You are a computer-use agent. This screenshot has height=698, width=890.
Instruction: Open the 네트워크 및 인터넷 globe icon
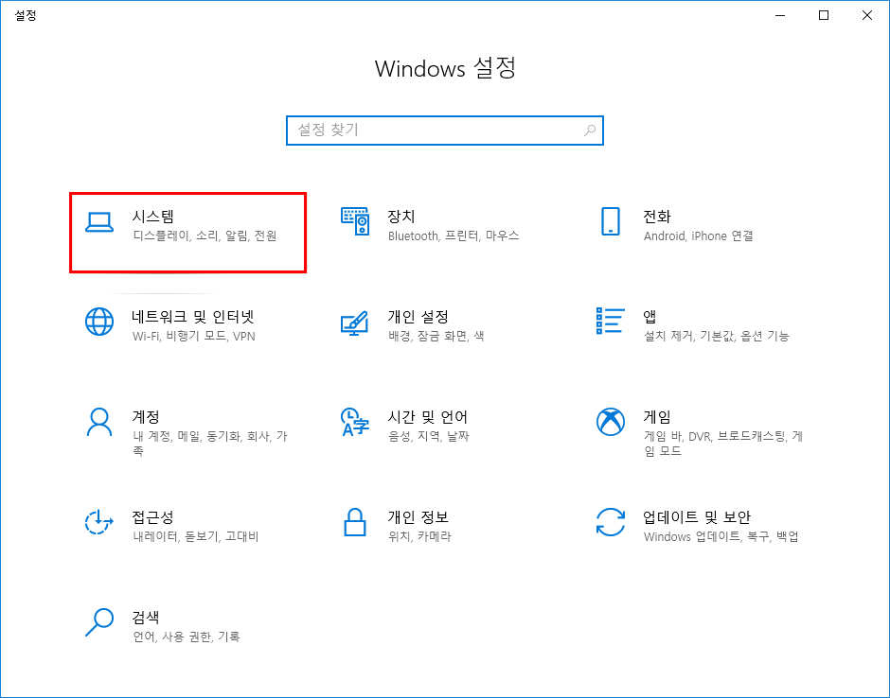pos(99,322)
